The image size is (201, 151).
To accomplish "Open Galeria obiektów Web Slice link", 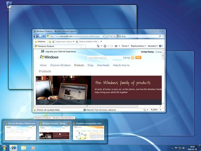I will pos(88,42).
